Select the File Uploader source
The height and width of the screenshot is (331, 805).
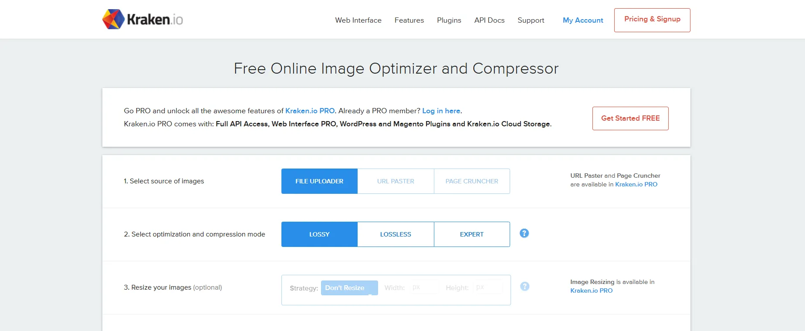(319, 181)
